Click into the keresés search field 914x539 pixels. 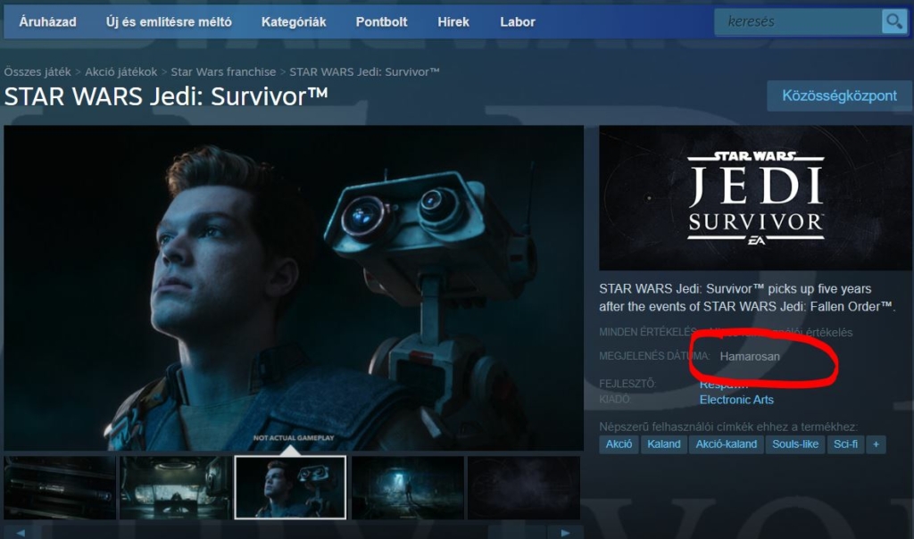[797, 21]
